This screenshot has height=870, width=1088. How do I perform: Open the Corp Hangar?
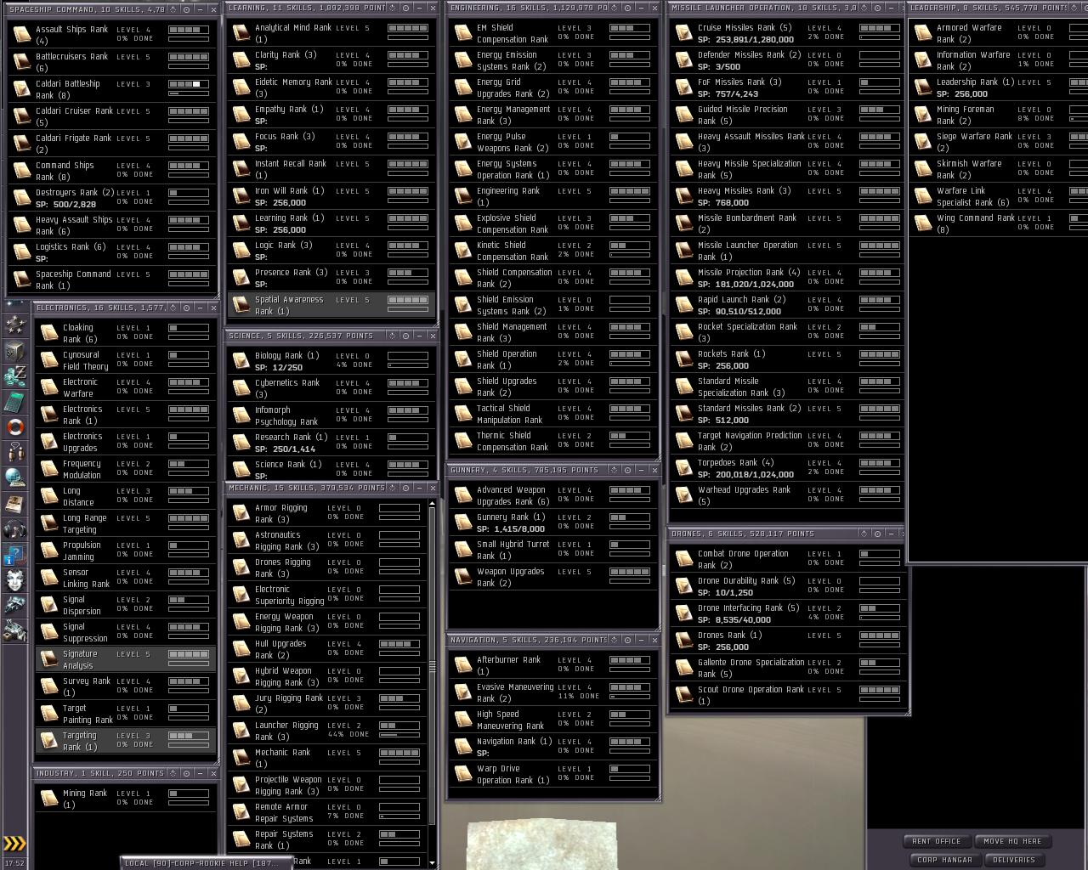[944, 860]
